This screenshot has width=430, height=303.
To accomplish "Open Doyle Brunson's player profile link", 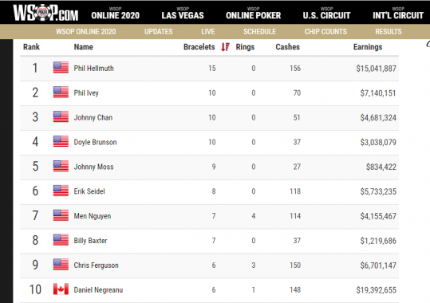I will pyautogui.click(x=95, y=142).
